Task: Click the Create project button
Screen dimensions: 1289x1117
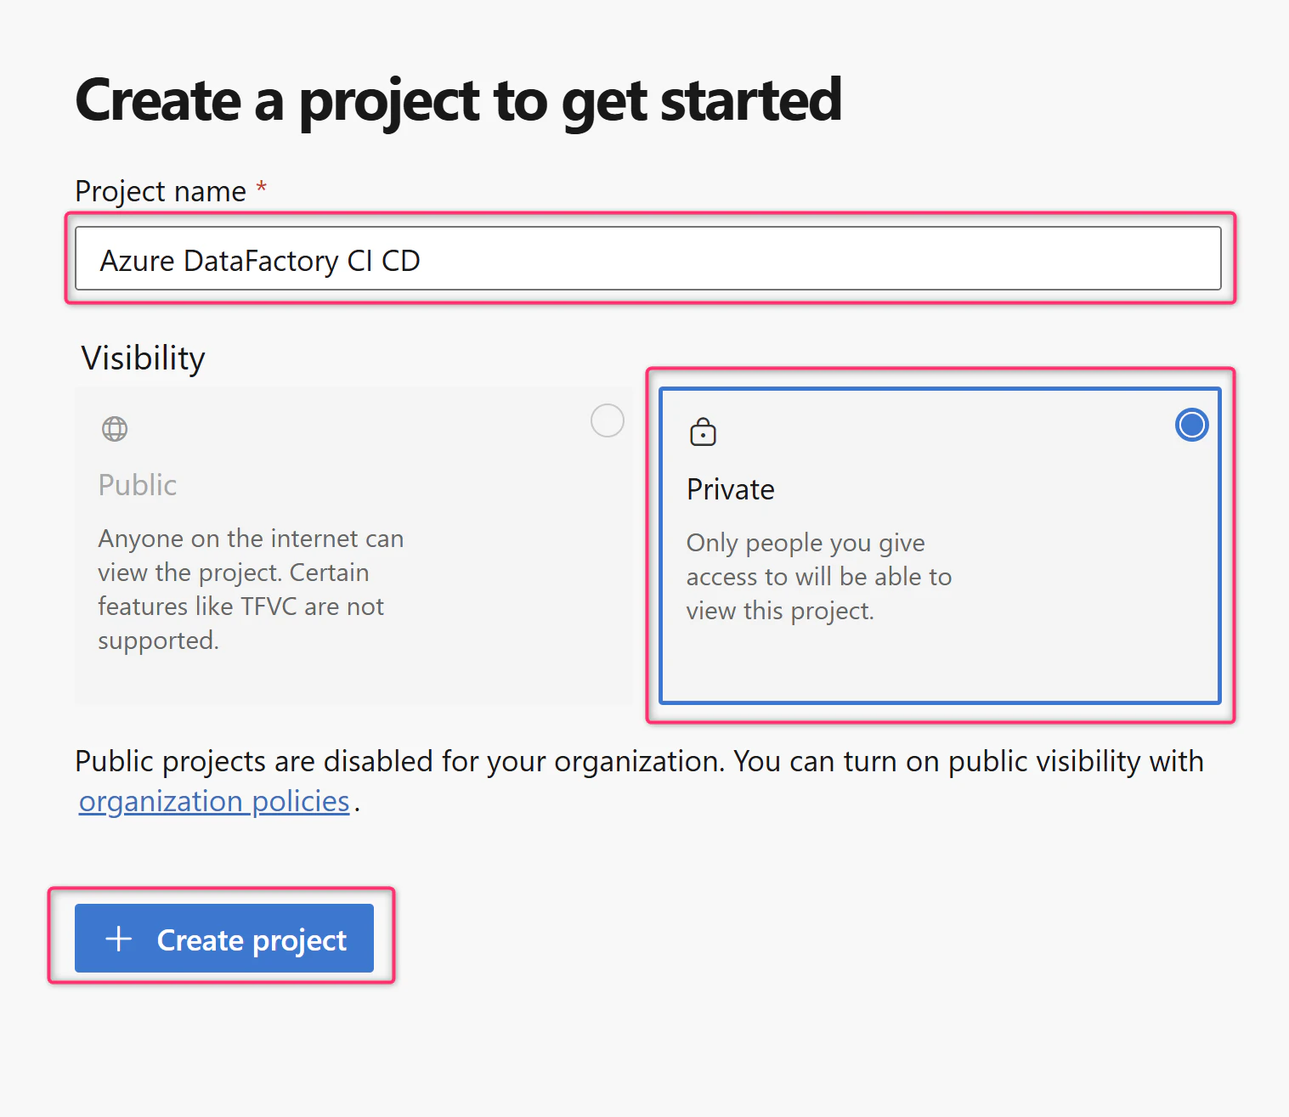Action: pyautogui.click(x=224, y=938)
